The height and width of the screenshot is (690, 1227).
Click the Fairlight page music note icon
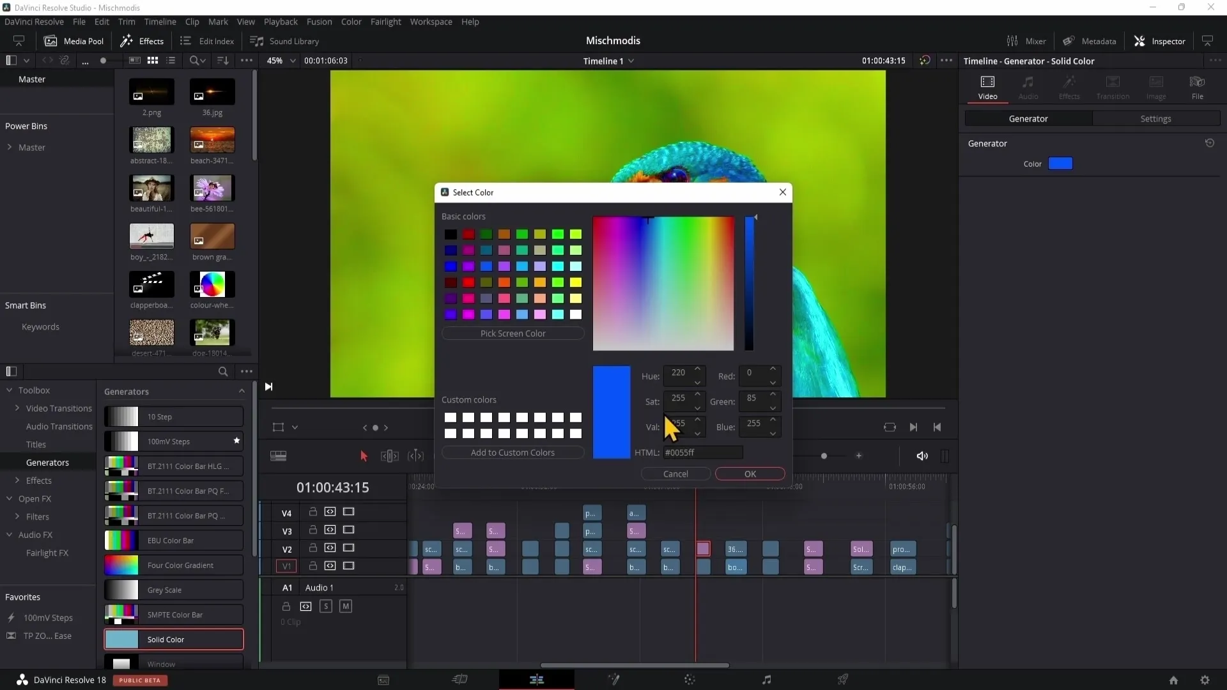(766, 680)
